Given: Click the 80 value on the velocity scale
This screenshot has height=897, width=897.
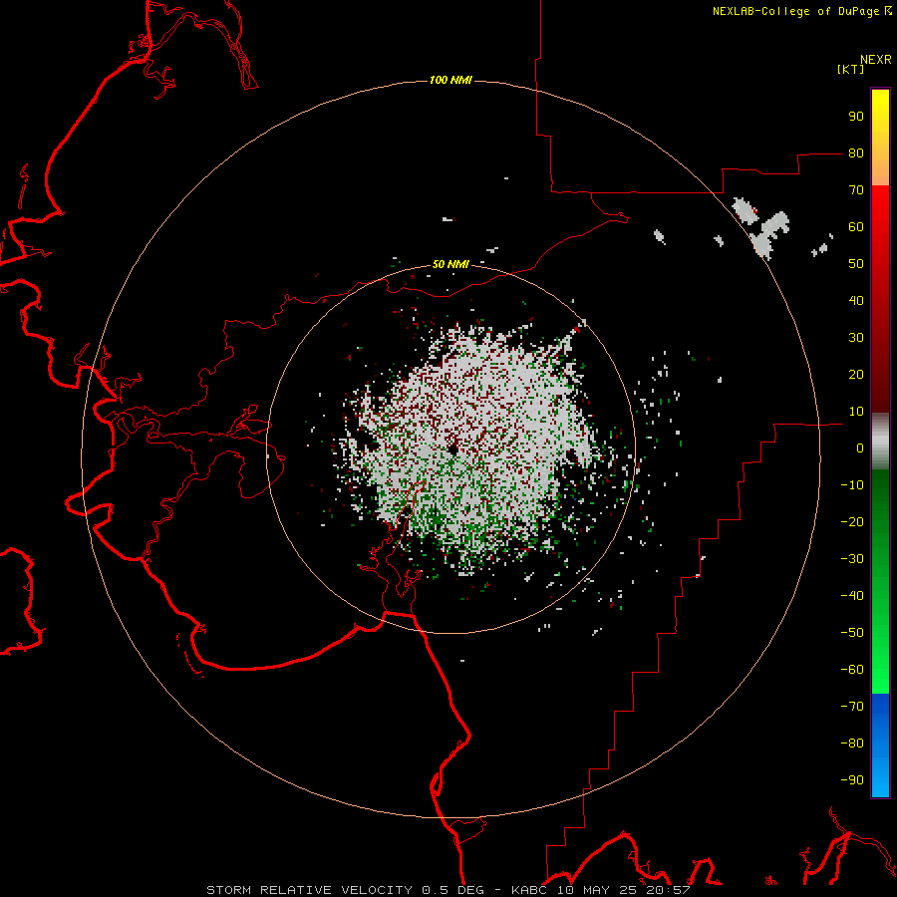Looking at the screenshot, I should pos(856,152).
